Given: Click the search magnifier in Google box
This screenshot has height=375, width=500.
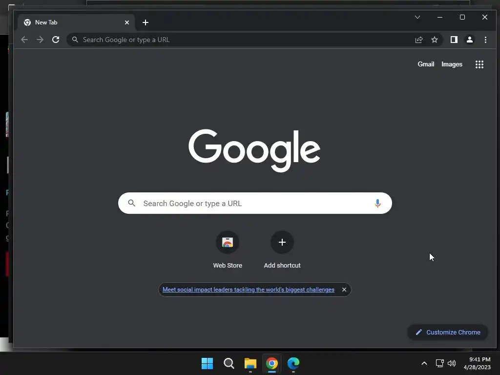Looking at the screenshot, I should 132,203.
